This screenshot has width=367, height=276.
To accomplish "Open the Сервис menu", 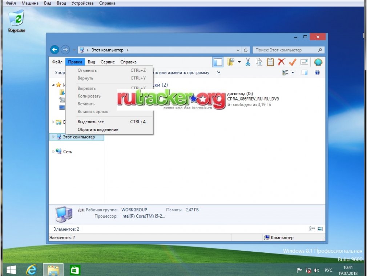I will (x=108, y=62).
